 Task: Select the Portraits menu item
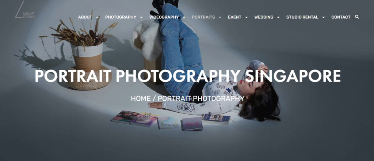(203, 17)
